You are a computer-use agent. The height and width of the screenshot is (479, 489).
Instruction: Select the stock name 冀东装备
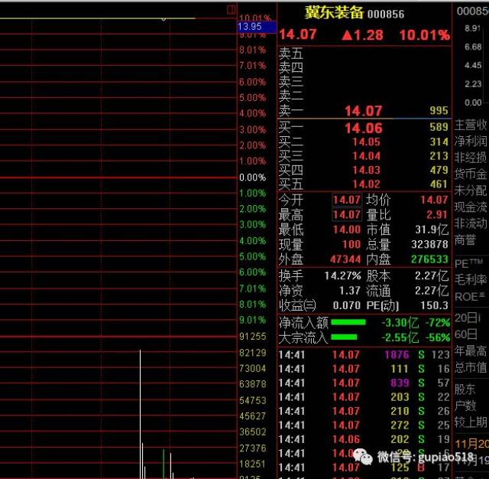[334, 13]
